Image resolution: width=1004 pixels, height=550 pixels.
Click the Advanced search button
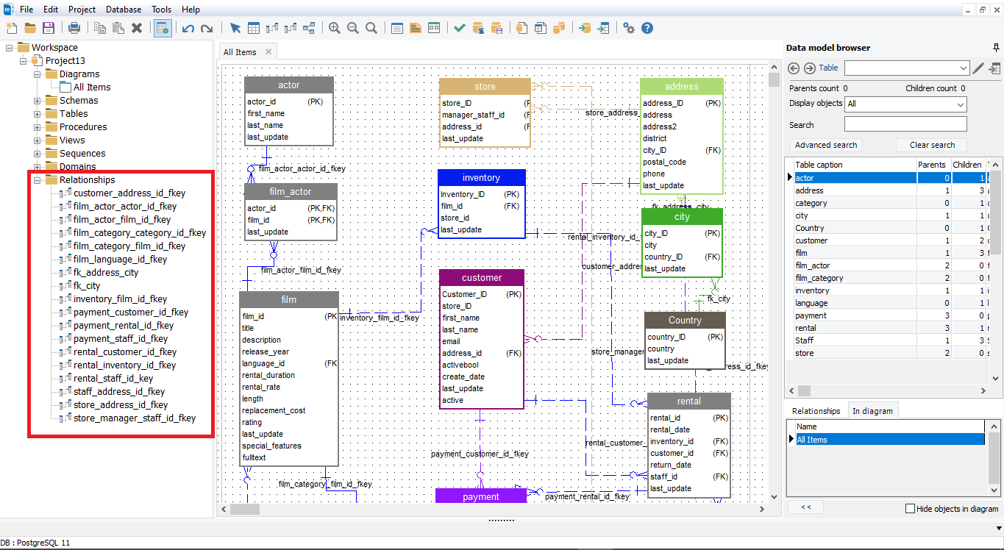click(x=825, y=145)
